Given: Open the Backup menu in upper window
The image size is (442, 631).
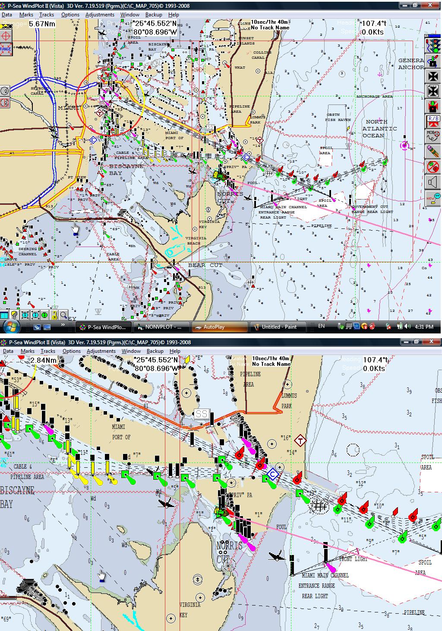Looking at the screenshot, I should (154, 15).
